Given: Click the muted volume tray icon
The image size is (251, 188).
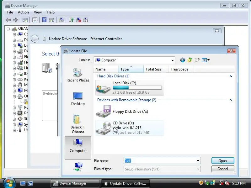Looking at the screenshot, I should coord(227,183).
